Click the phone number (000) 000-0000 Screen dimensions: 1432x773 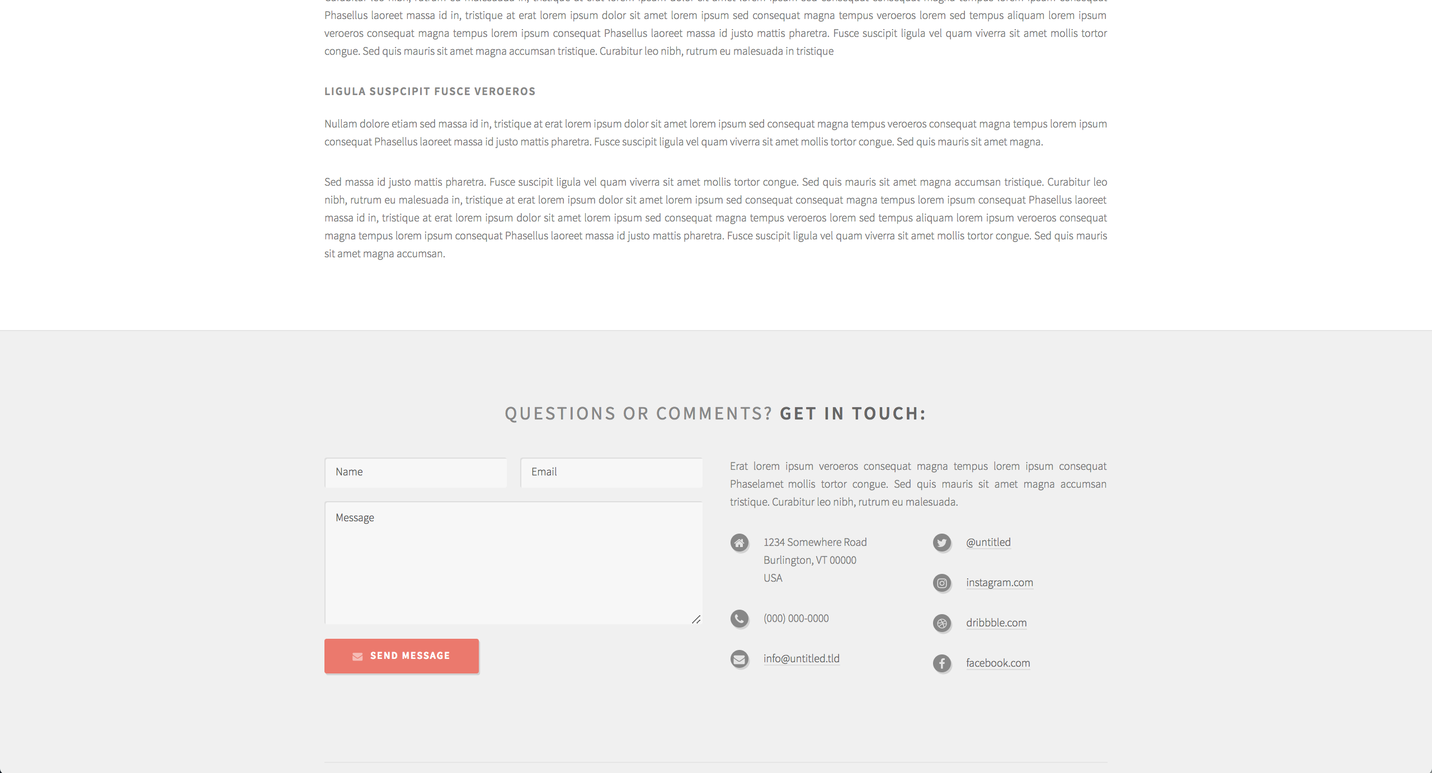click(x=796, y=618)
